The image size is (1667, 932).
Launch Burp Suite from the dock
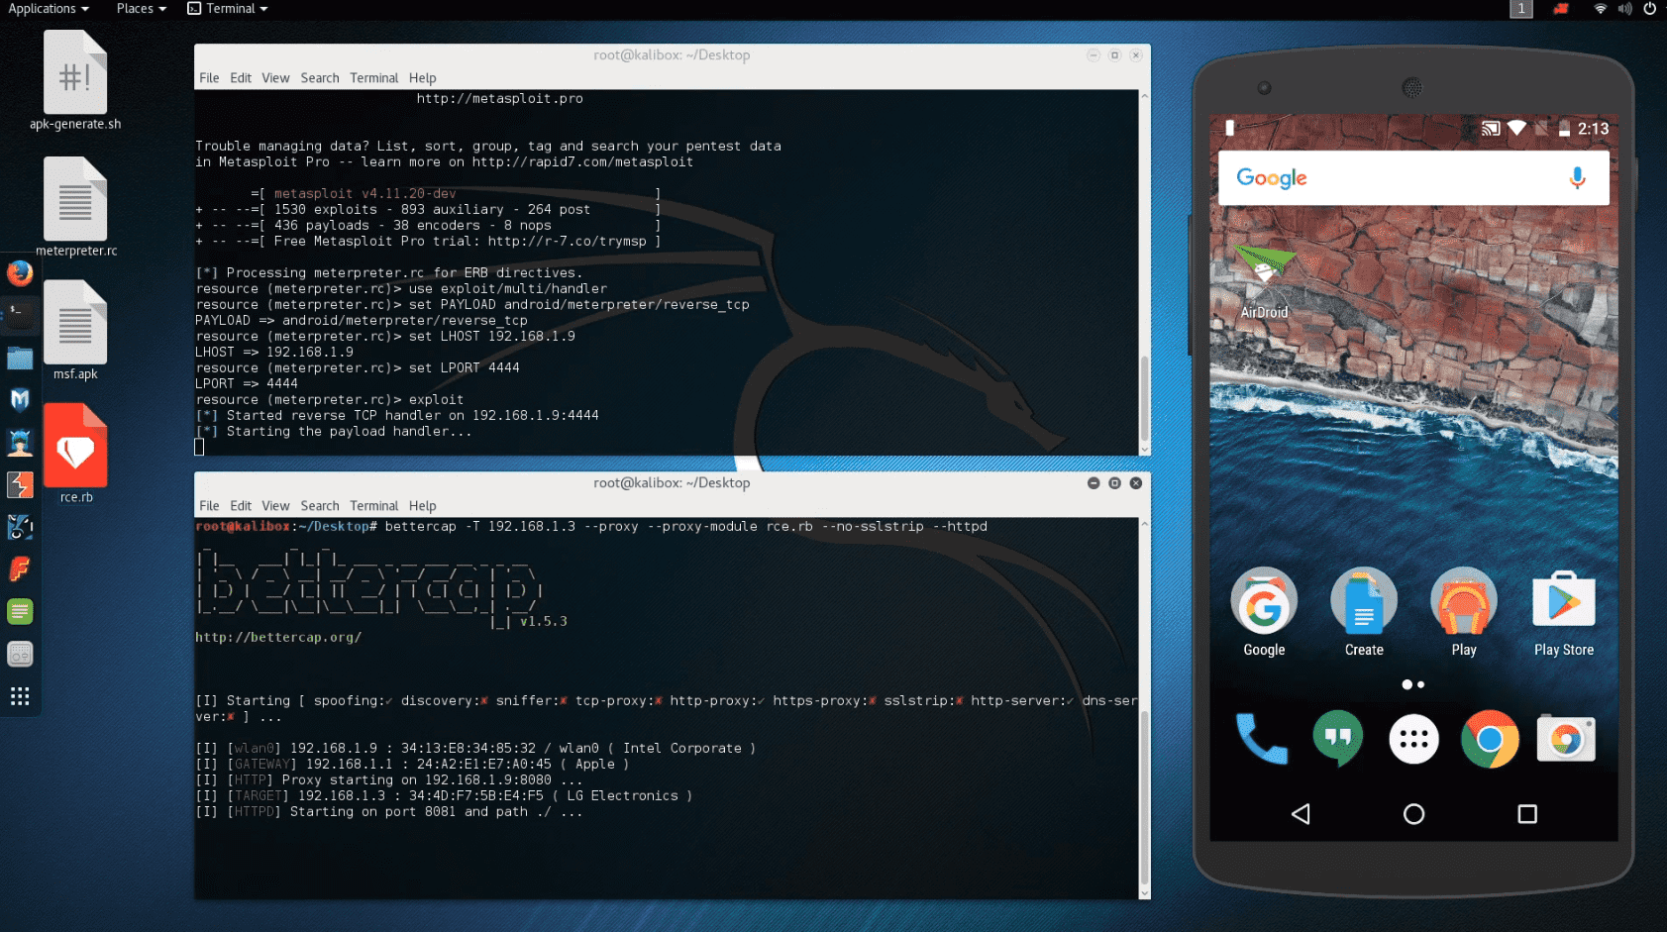pos(20,485)
